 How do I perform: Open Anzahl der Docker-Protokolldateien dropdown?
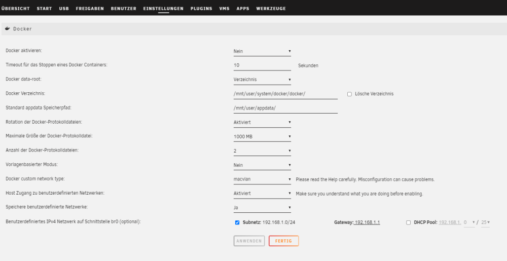(x=262, y=151)
